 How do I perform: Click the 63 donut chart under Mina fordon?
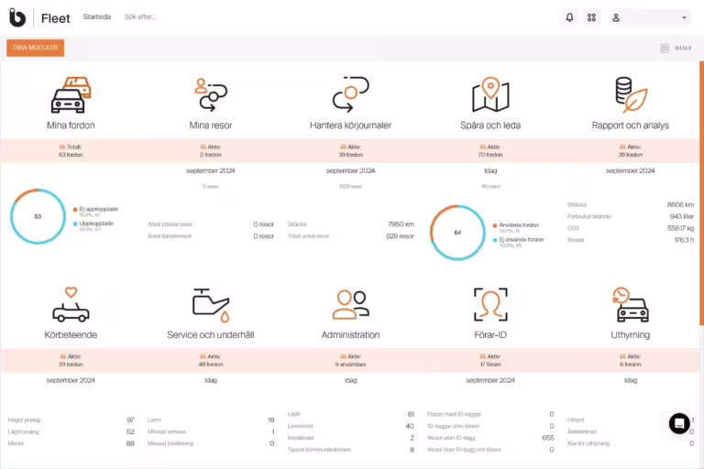coord(38,216)
